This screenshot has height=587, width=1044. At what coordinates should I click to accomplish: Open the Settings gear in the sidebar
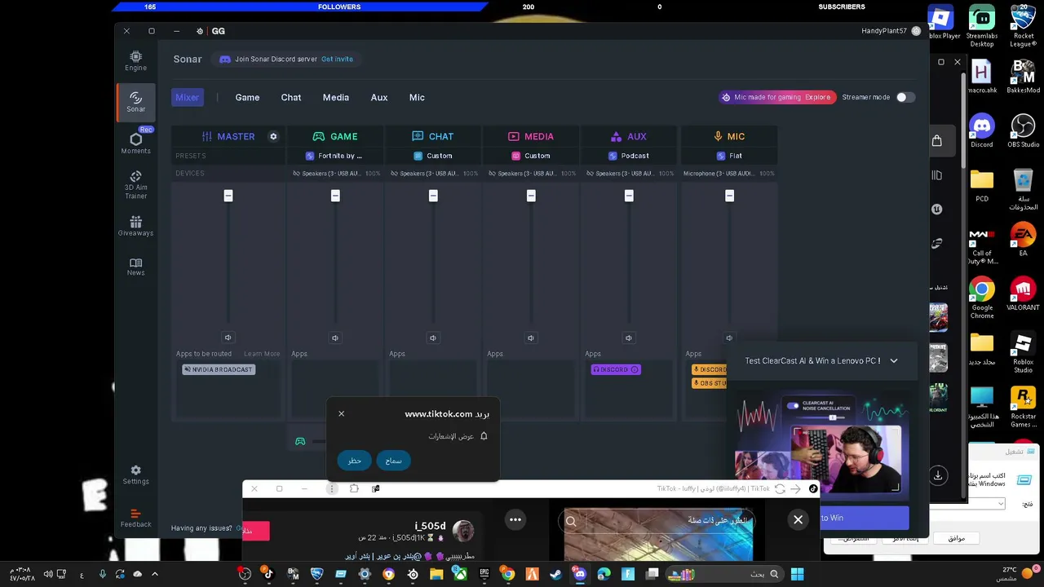(x=135, y=474)
